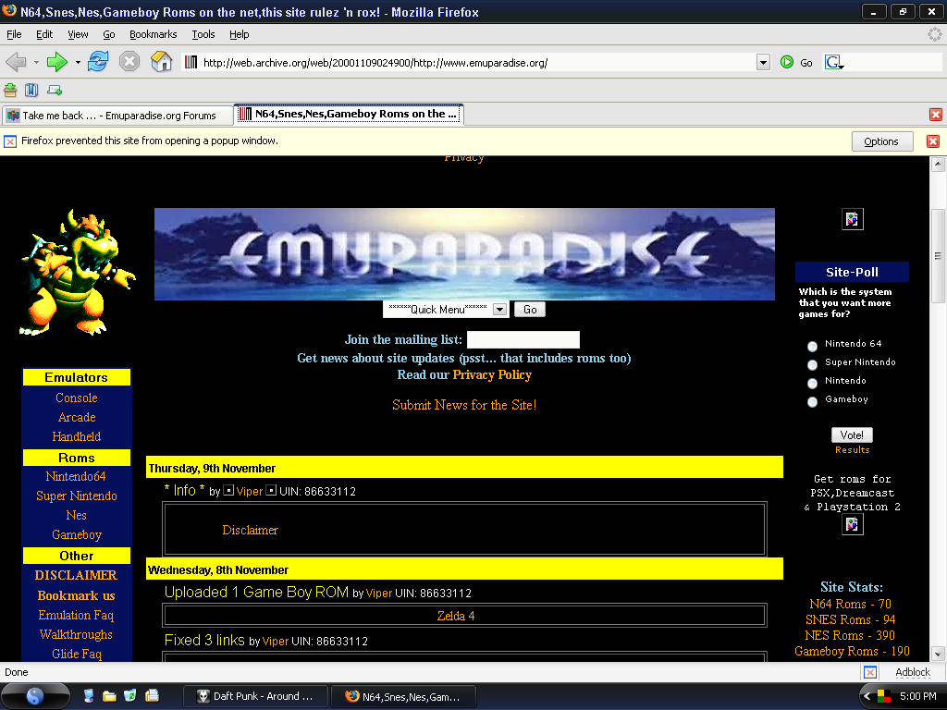Click the status bar popup blocked icon
Screen dimensions: 947x710
869,672
